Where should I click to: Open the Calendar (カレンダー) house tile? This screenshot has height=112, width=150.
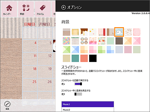9,9
